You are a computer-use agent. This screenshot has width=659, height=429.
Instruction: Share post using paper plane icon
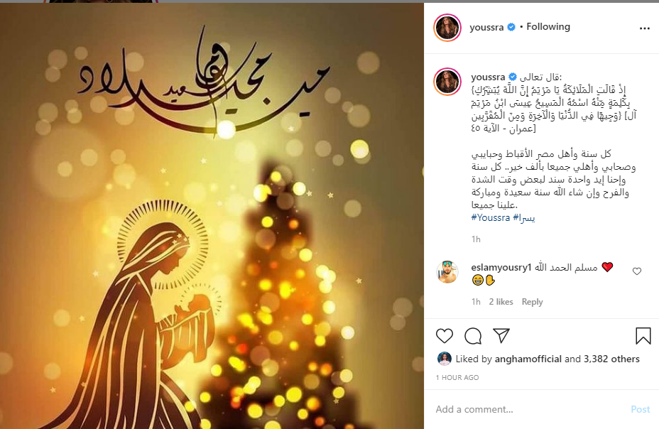pyautogui.click(x=501, y=336)
